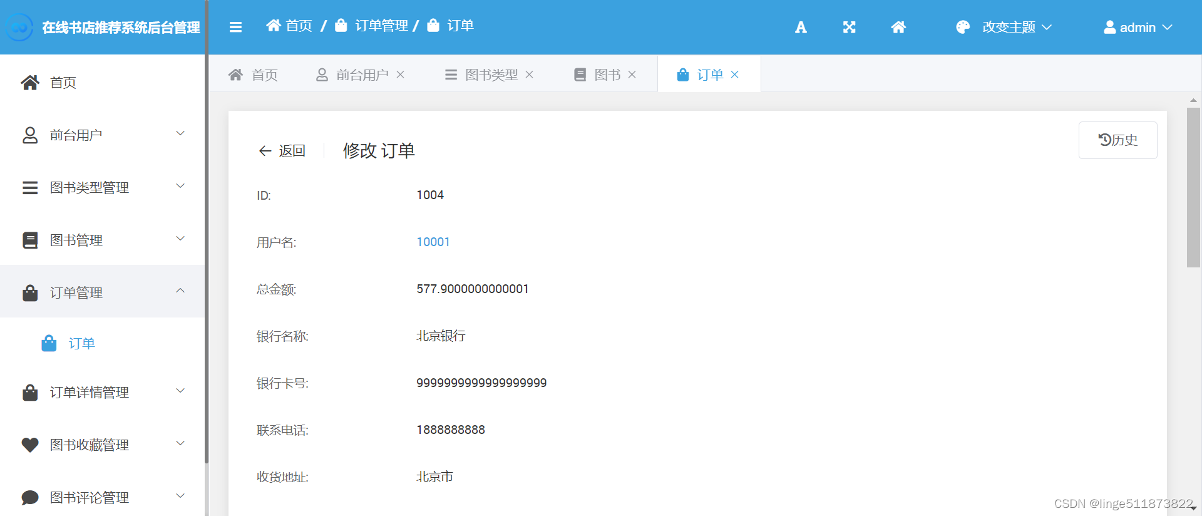Click the address value 北京市
The image size is (1202, 516).
(434, 477)
